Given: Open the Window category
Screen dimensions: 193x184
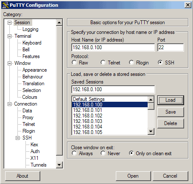Looking at the screenshot, I should (x=22, y=63).
